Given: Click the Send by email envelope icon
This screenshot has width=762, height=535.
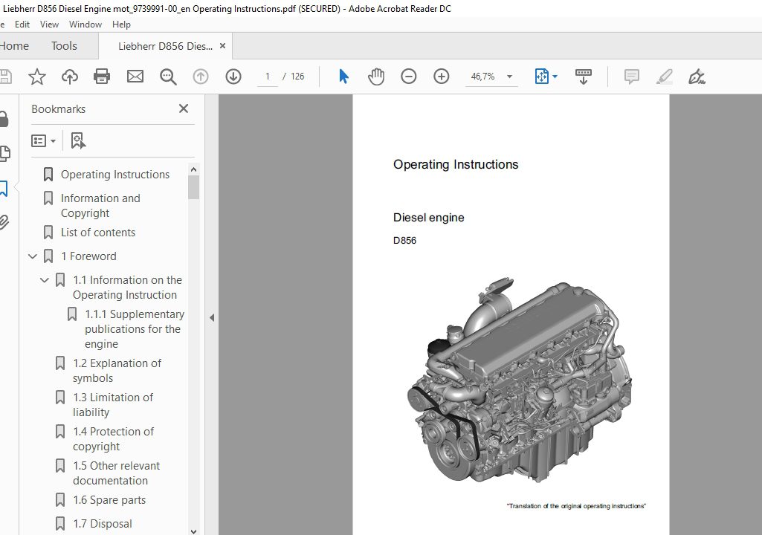Looking at the screenshot, I should click(135, 77).
